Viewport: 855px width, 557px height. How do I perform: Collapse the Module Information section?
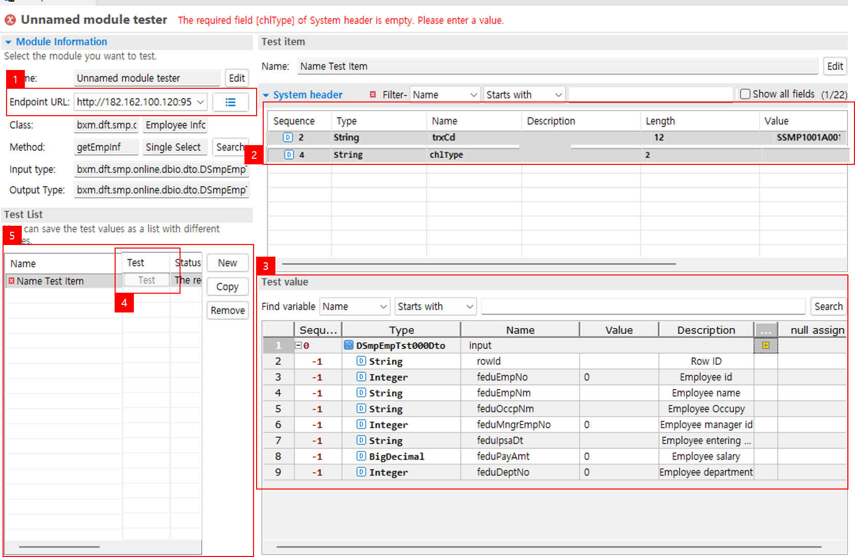pos(8,42)
